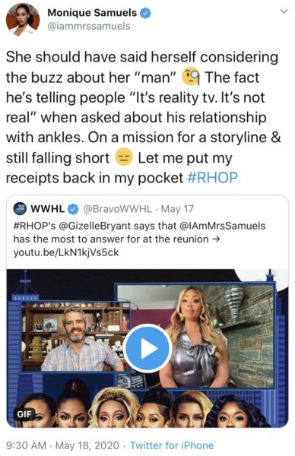Click the monocle face emoji

point(191,78)
